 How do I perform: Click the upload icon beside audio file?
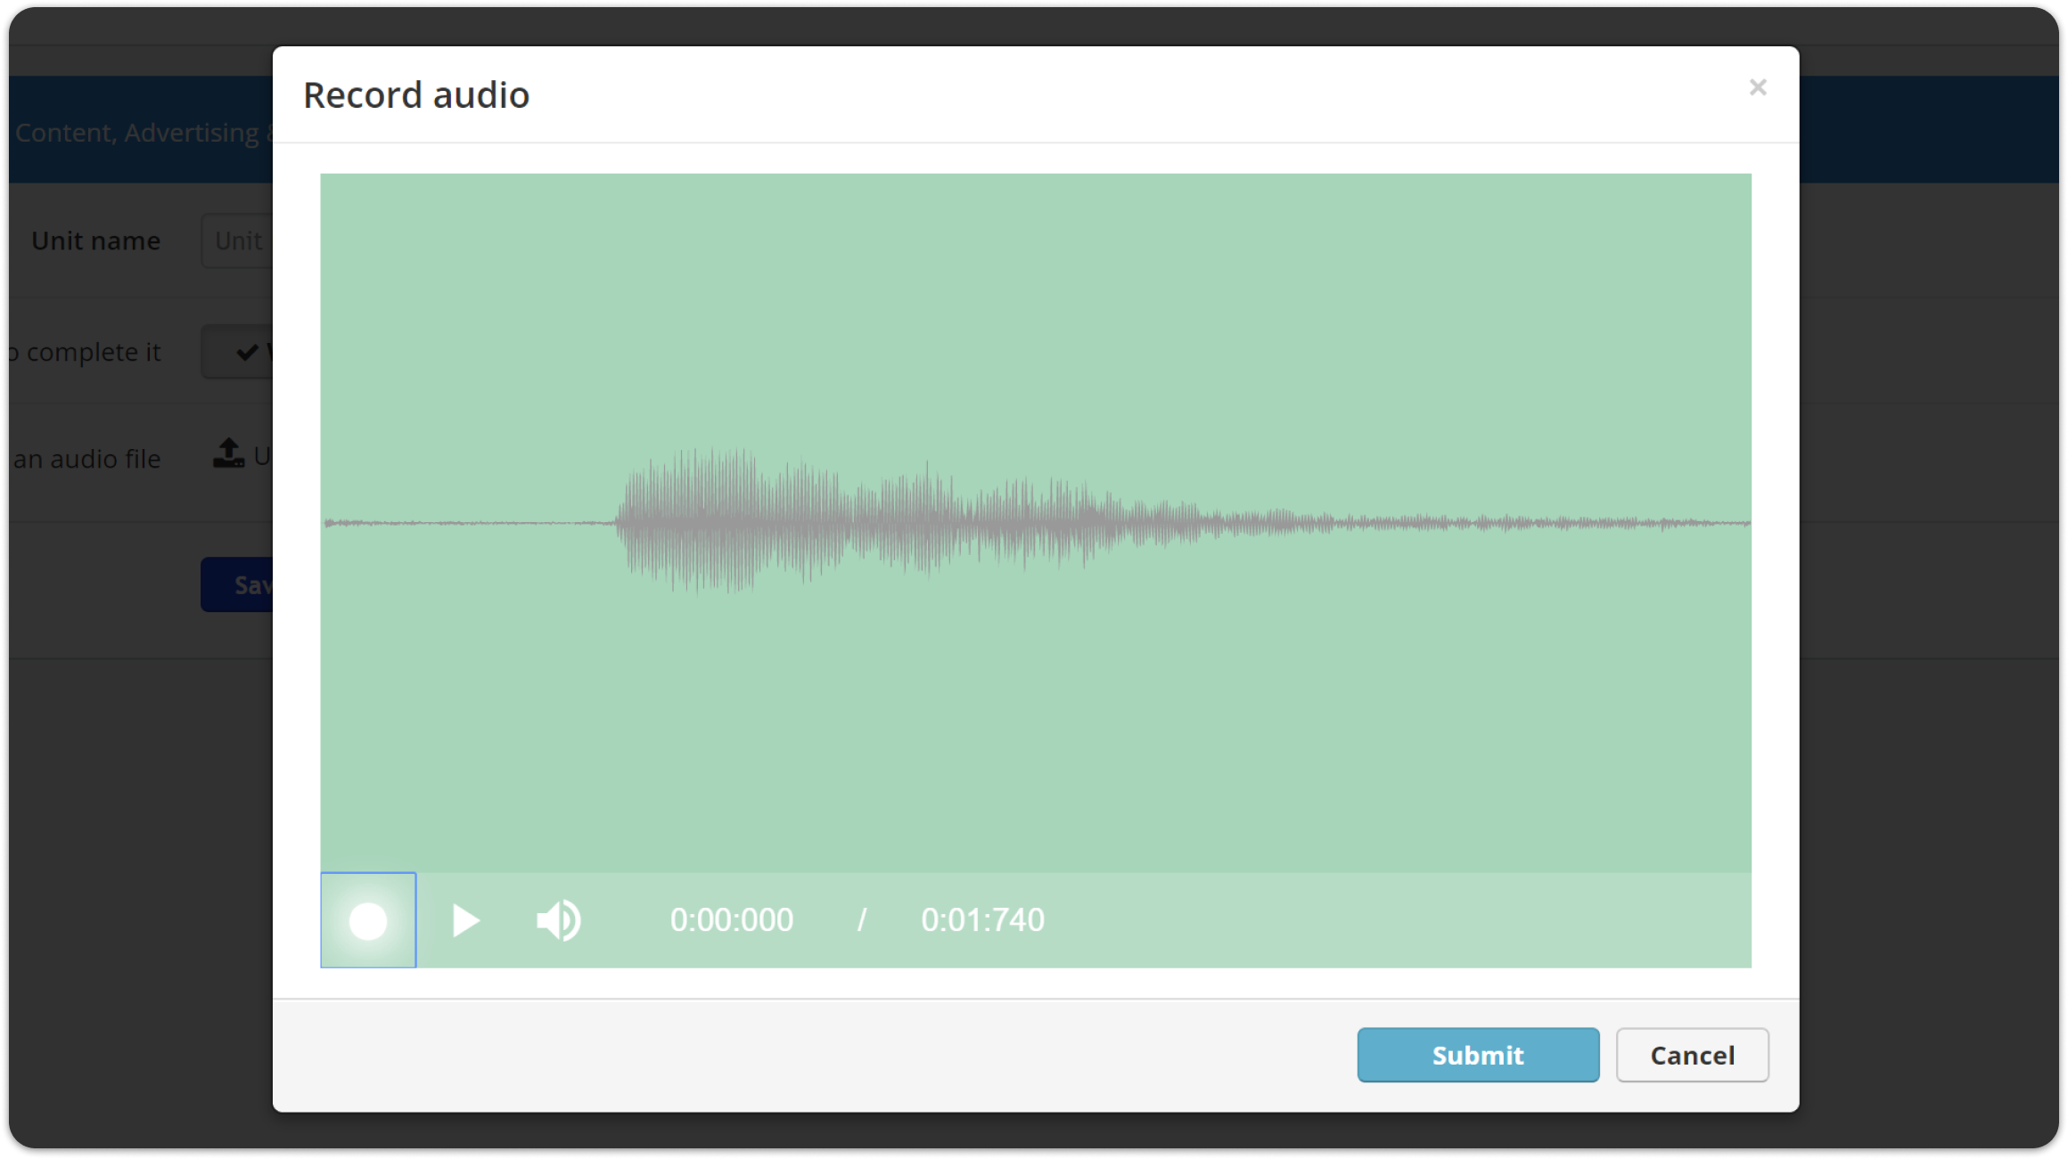(x=228, y=453)
